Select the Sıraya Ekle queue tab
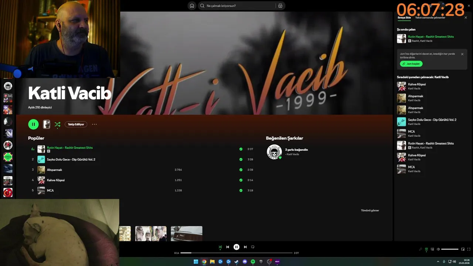Screen dimensions: 473x266 click(x=404, y=17)
